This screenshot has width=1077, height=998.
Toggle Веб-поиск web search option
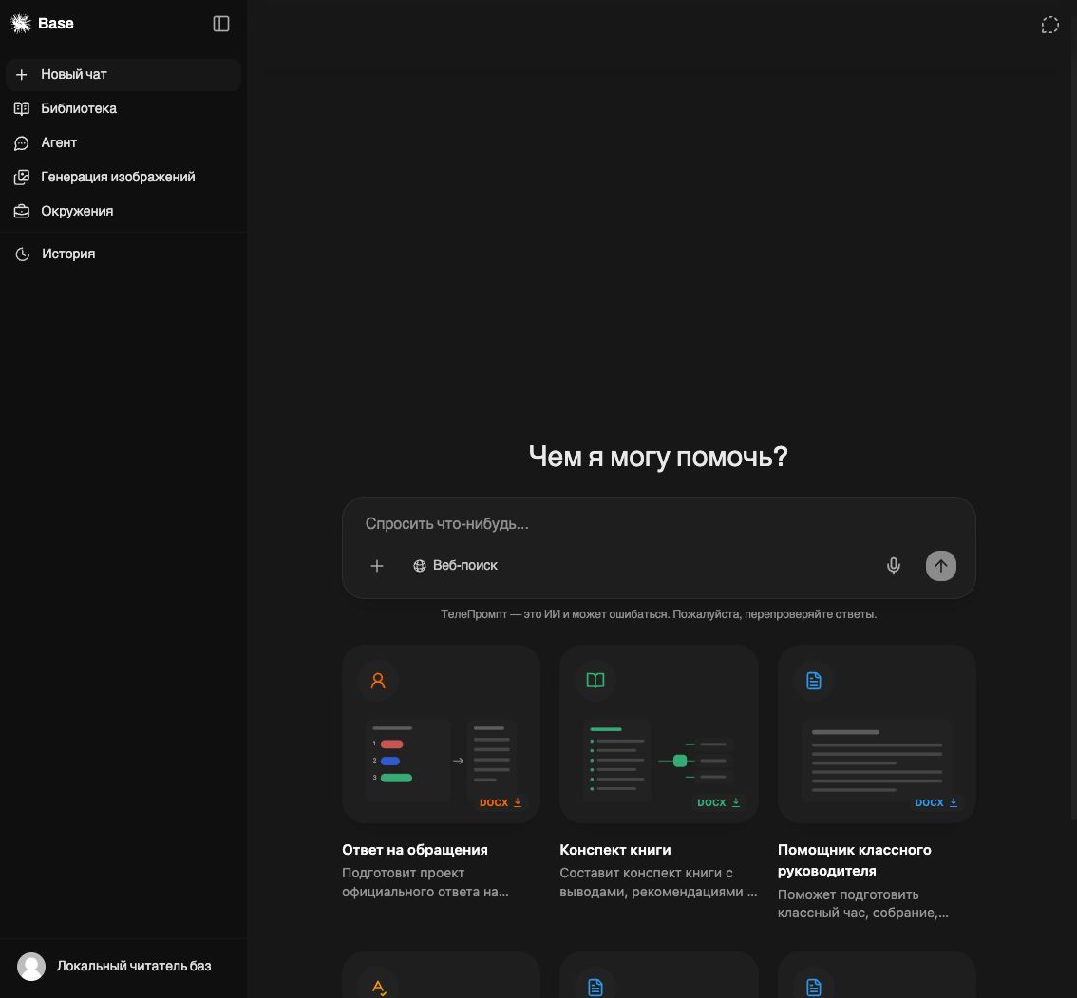(x=455, y=566)
